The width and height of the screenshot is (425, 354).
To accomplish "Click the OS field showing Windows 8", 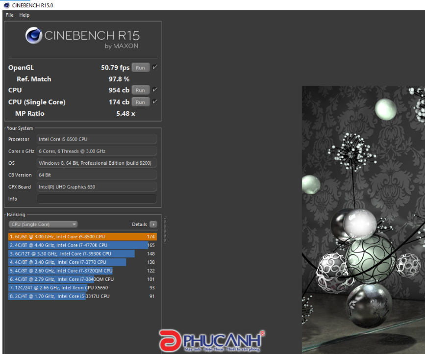I will pos(97,163).
